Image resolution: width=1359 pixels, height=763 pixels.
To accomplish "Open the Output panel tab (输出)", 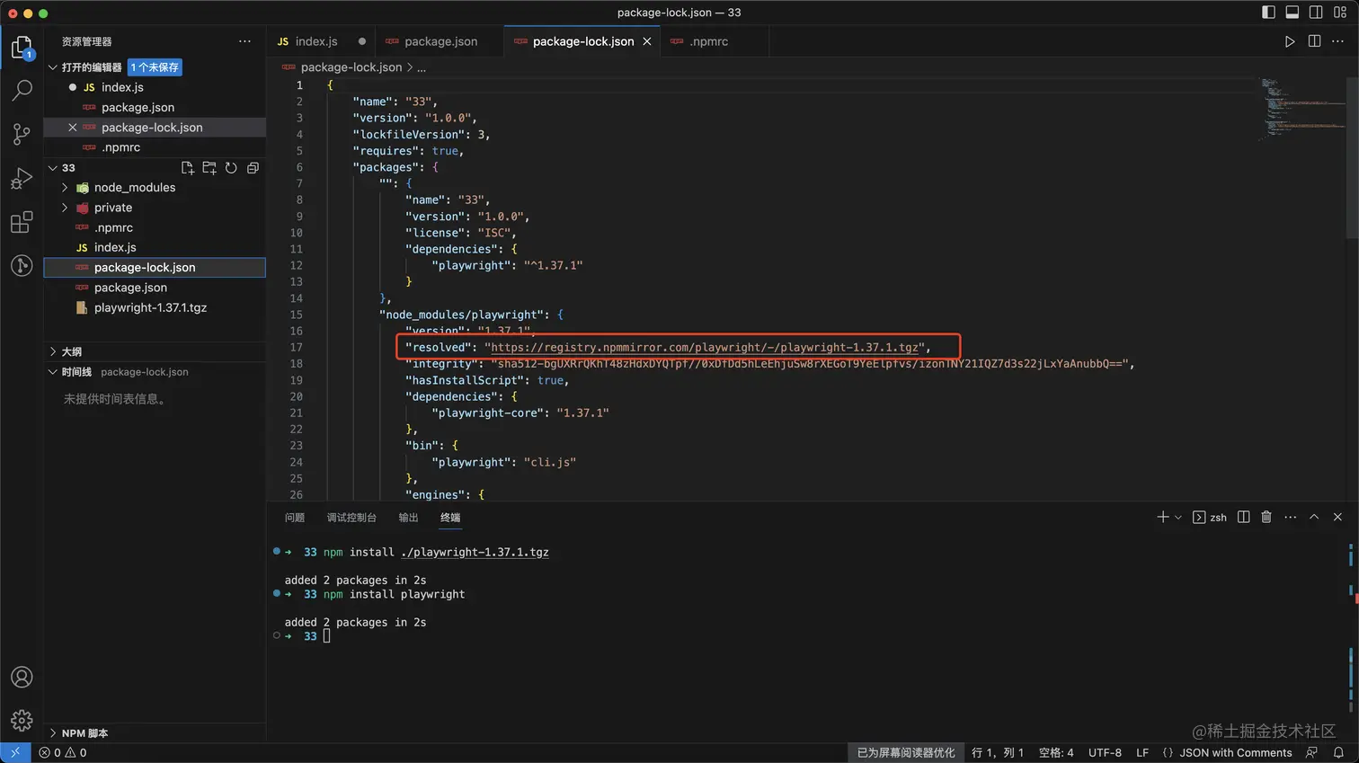I will [x=408, y=518].
